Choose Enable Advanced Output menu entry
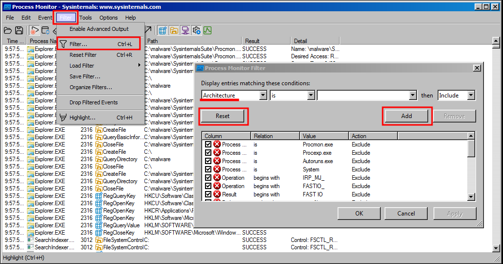The width and height of the screenshot is (503, 264). pyautogui.click(x=101, y=29)
